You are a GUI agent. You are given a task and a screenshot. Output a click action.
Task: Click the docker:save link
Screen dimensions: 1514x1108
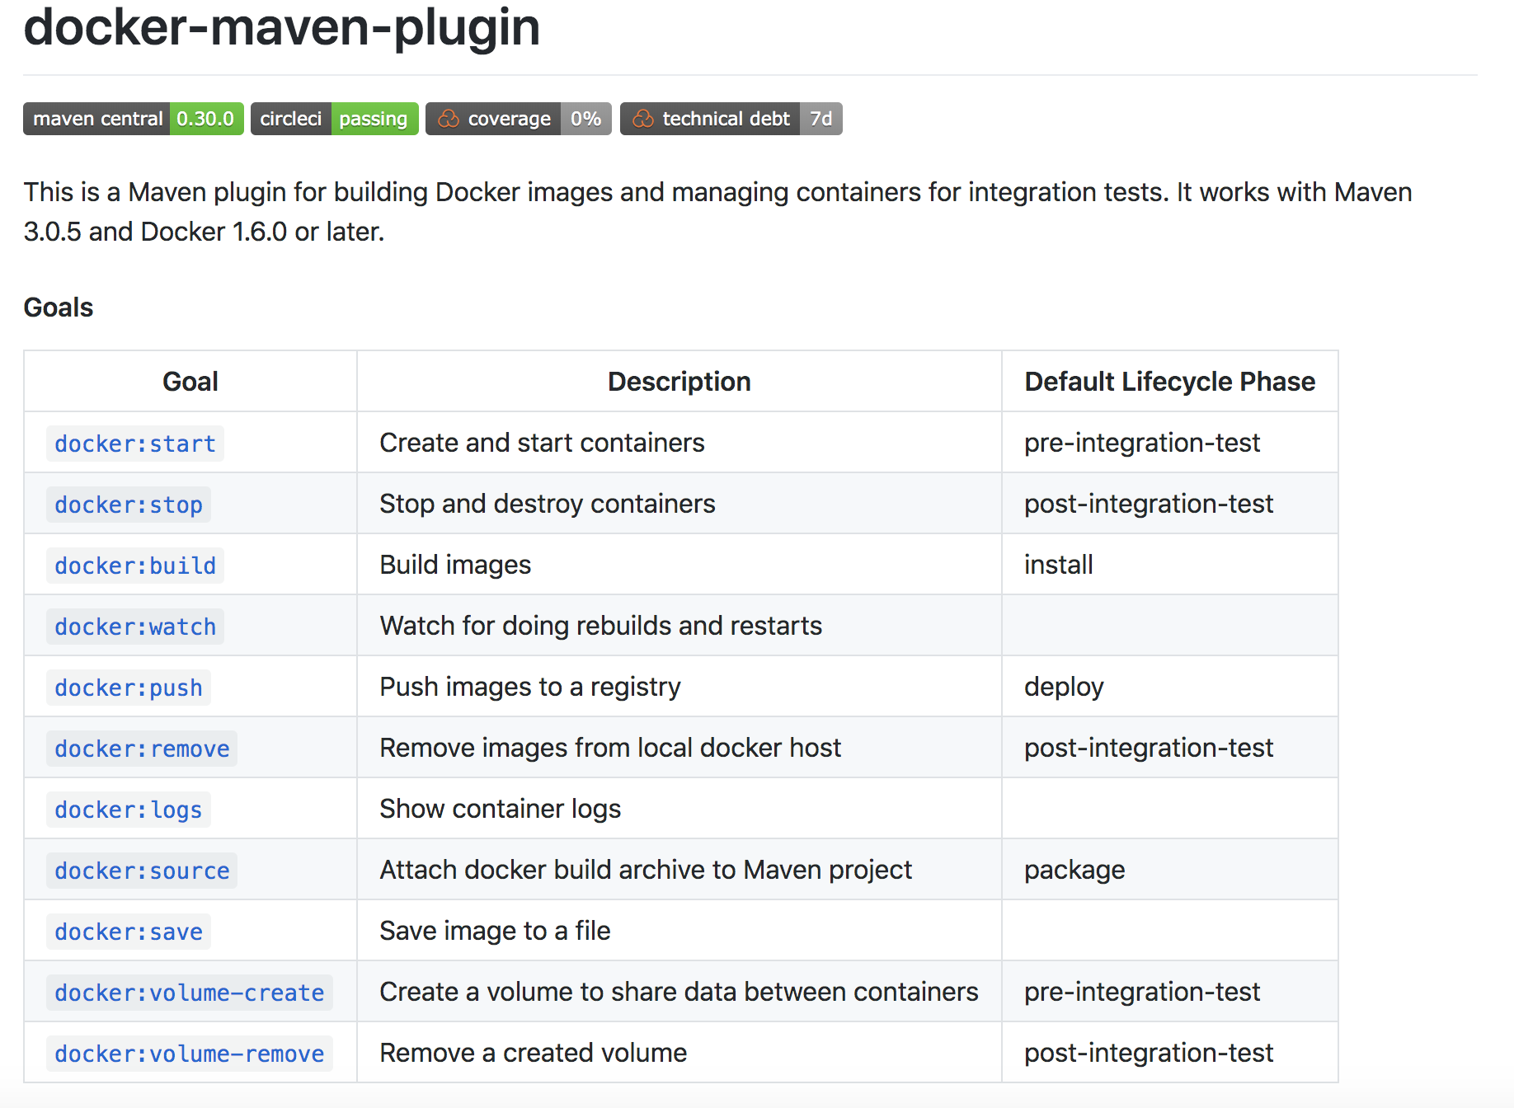pyautogui.click(x=129, y=932)
